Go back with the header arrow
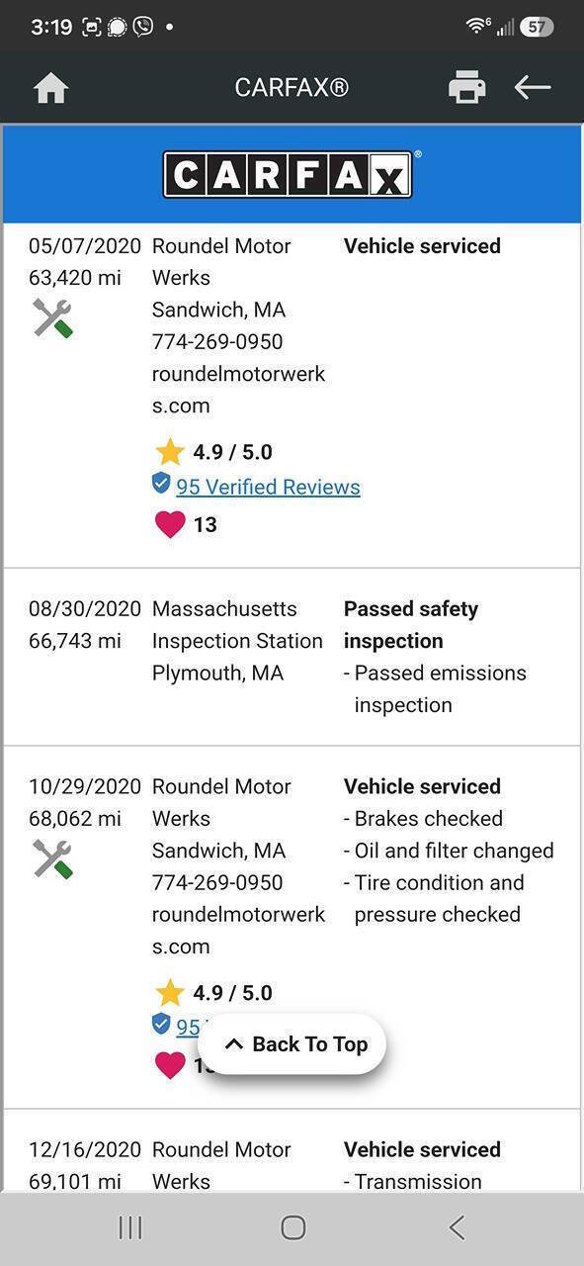This screenshot has height=1266, width=584. 532,88
